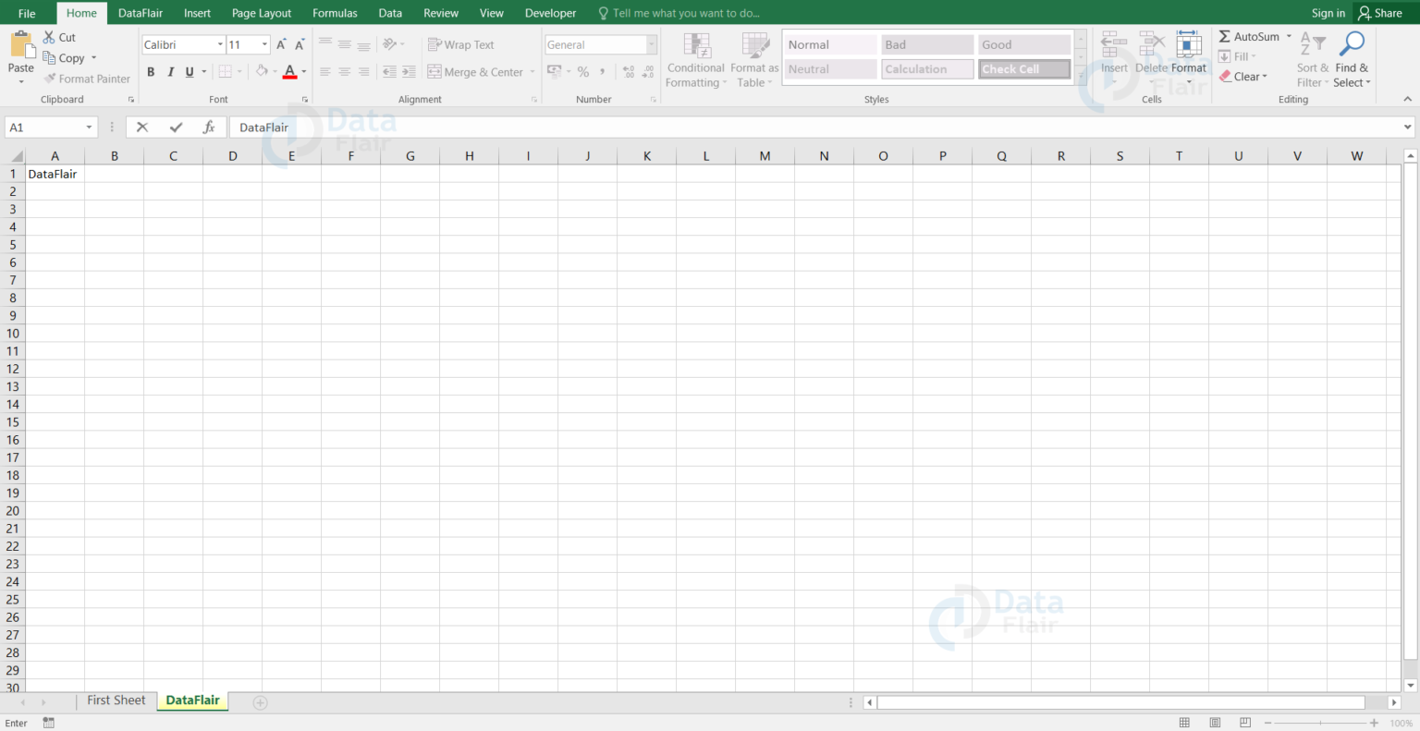1420x731 pixels.
Task: Align text left
Action: click(325, 71)
